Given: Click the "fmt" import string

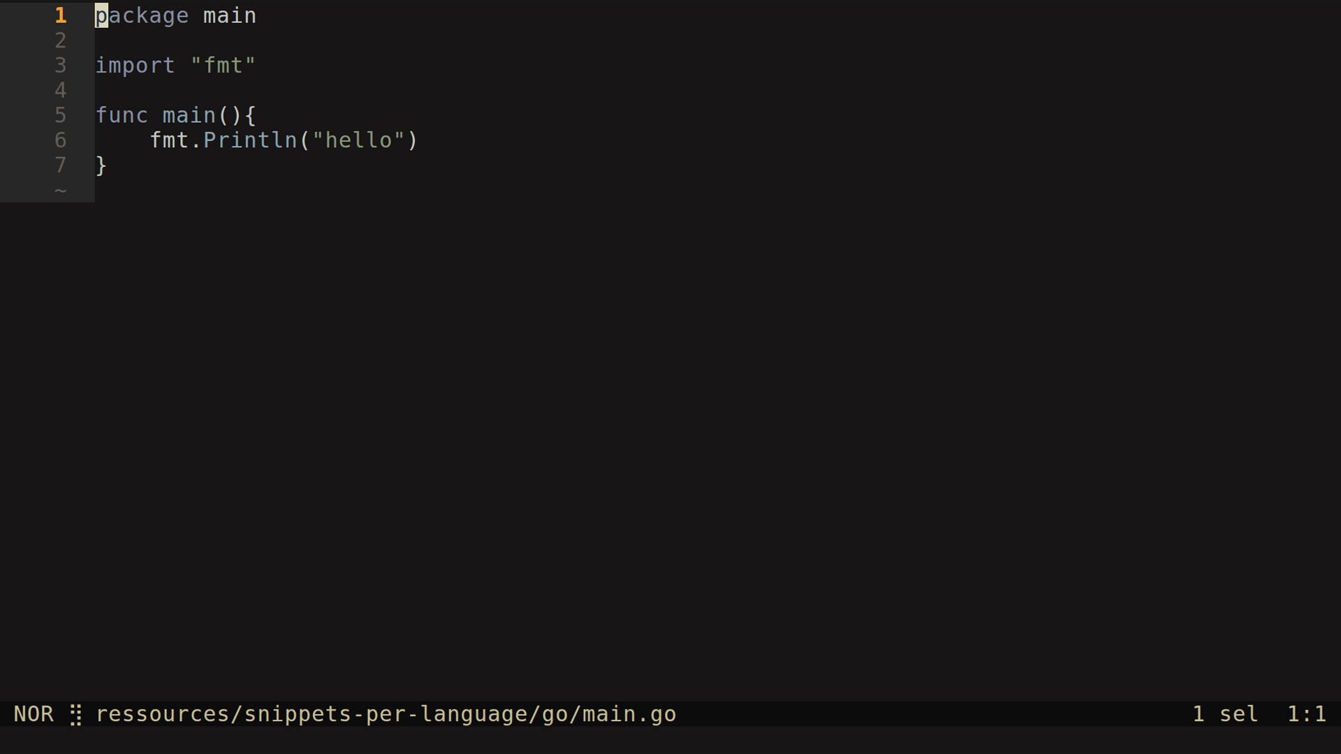Looking at the screenshot, I should point(223,66).
